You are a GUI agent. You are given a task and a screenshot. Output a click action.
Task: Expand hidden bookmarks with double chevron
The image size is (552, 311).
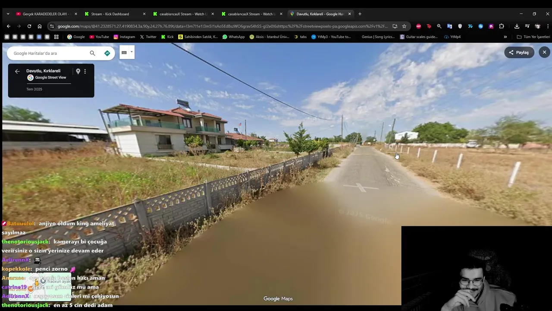505,37
